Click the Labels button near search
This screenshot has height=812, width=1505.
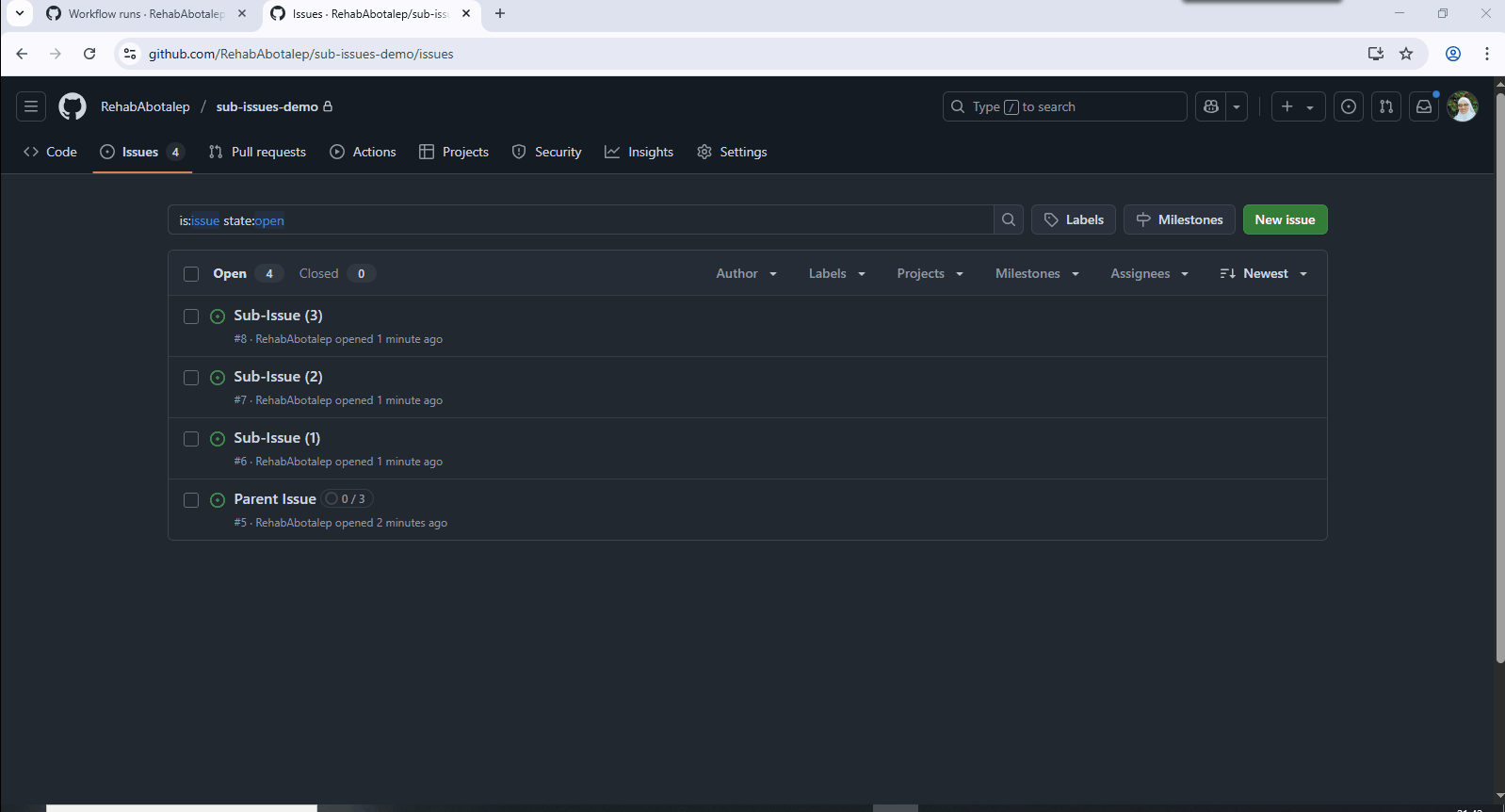point(1074,219)
